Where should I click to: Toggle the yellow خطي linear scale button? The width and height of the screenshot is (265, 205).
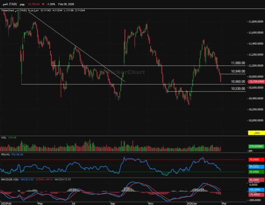click(x=256, y=133)
